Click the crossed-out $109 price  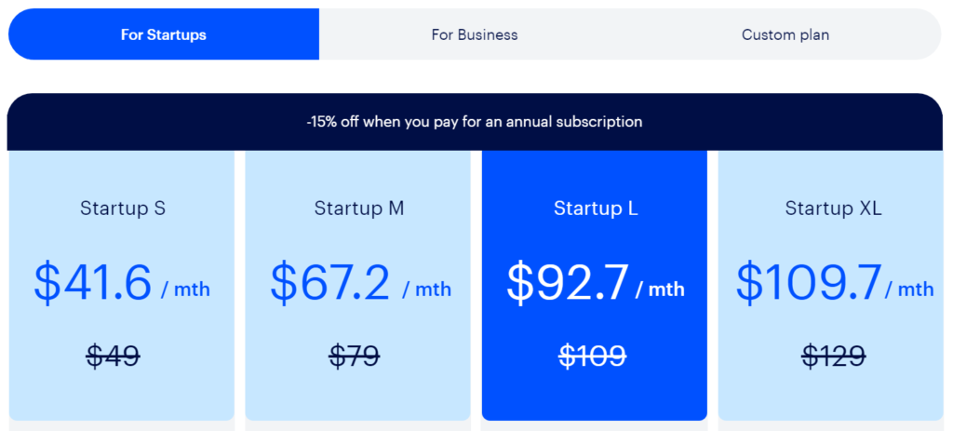pyautogui.click(x=593, y=357)
